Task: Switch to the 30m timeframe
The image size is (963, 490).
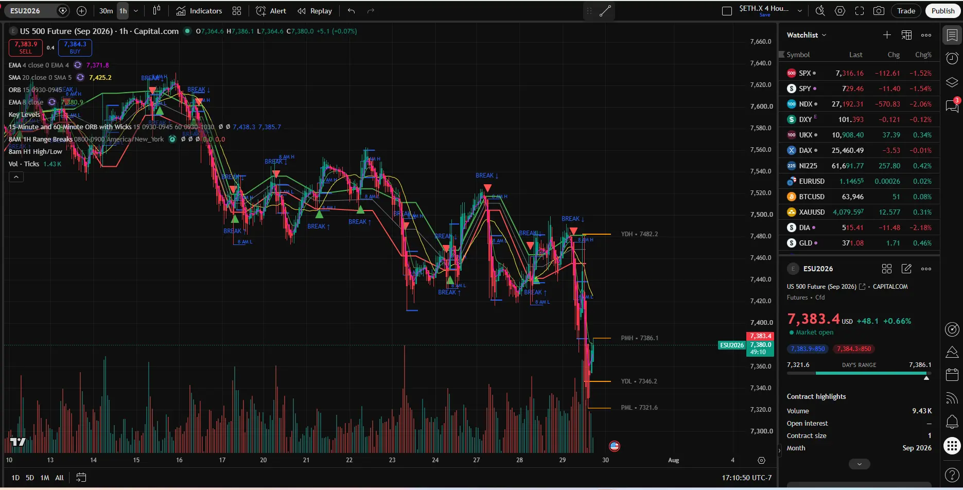Action: pos(106,11)
